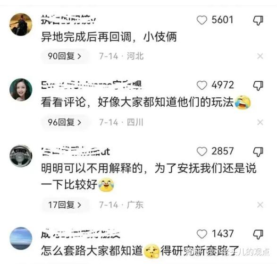Like the comment with 5601 likes
Screen dimensions: 277x264
click(x=202, y=20)
